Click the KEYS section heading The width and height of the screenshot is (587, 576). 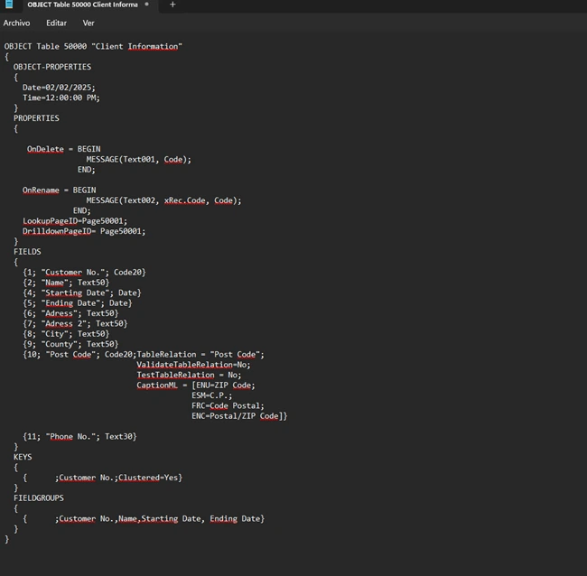click(x=23, y=457)
